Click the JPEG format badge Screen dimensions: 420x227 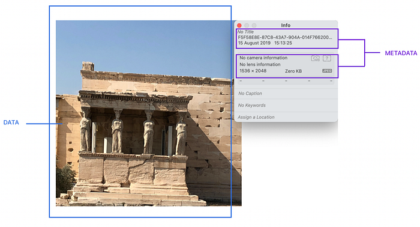327,71
